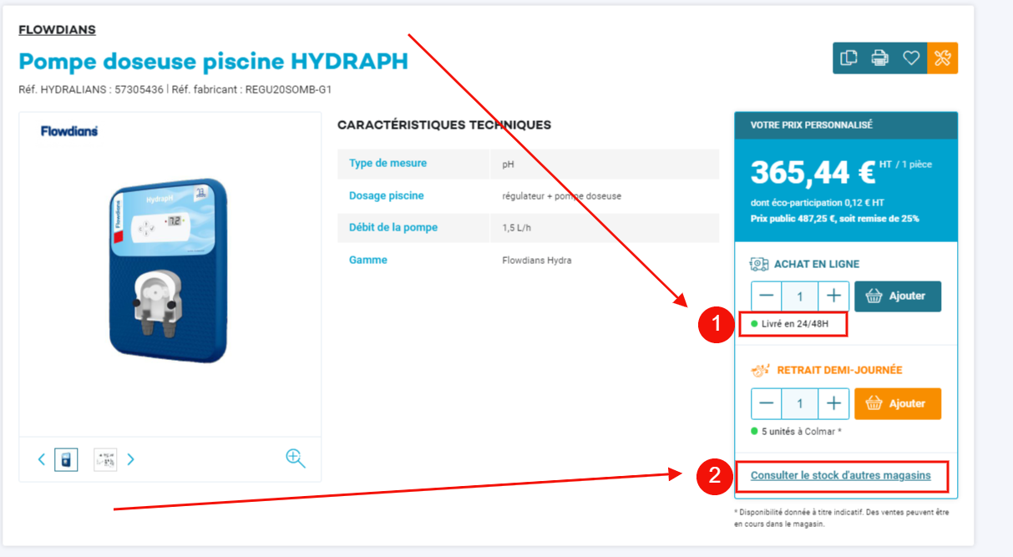The image size is (1013, 557).
Task: Decrease quantity in Retrait demi-journée
Action: pyautogui.click(x=767, y=403)
